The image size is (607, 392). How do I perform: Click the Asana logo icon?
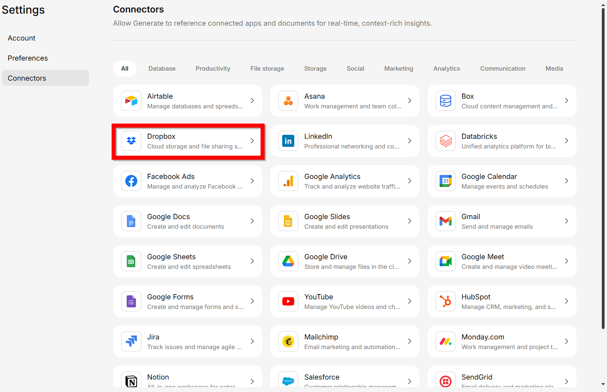pyautogui.click(x=288, y=101)
